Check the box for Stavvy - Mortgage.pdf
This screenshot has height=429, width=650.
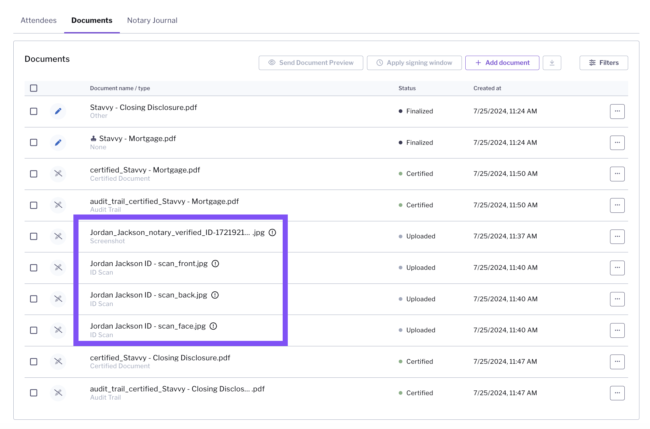[33, 142]
